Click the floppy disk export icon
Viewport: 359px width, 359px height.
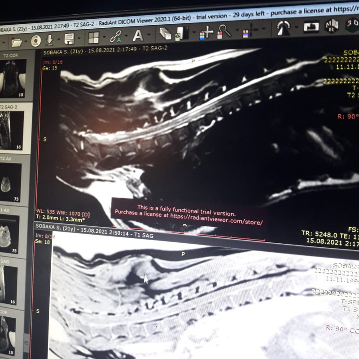coord(69,39)
